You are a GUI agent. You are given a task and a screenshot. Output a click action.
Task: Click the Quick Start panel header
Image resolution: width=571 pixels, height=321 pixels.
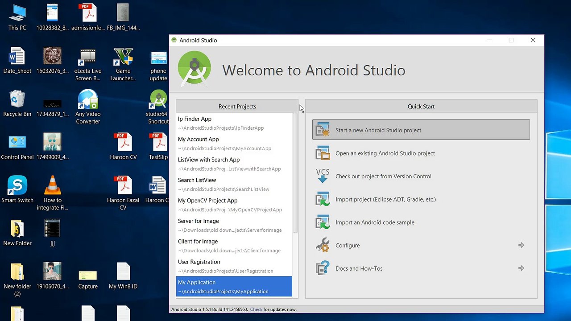click(421, 106)
